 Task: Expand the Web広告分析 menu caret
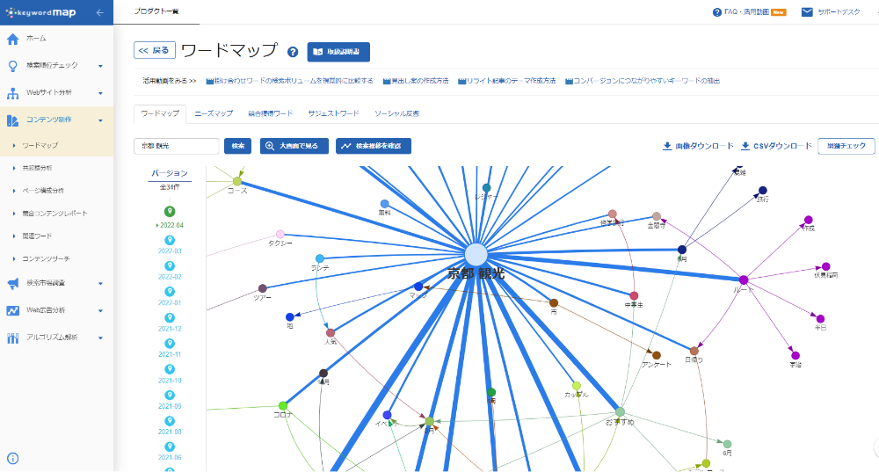[x=100, y=310]
